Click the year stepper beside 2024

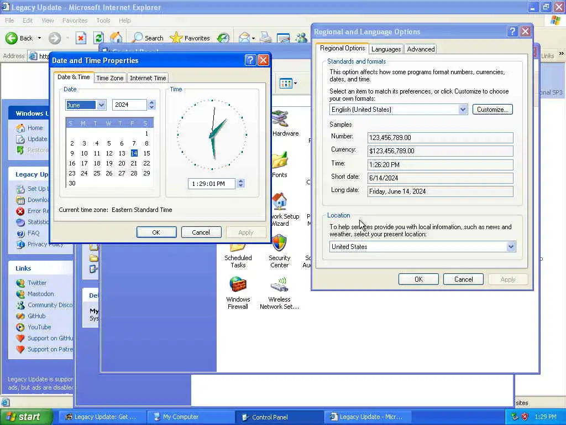tap(151, 105)
